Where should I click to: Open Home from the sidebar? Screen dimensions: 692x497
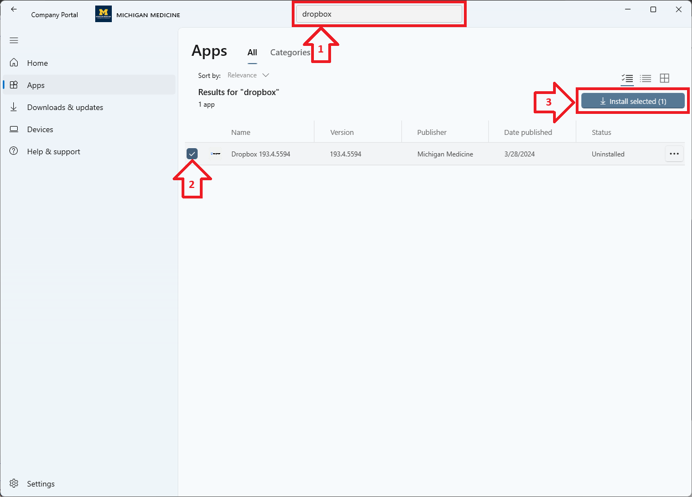point(37,63)
